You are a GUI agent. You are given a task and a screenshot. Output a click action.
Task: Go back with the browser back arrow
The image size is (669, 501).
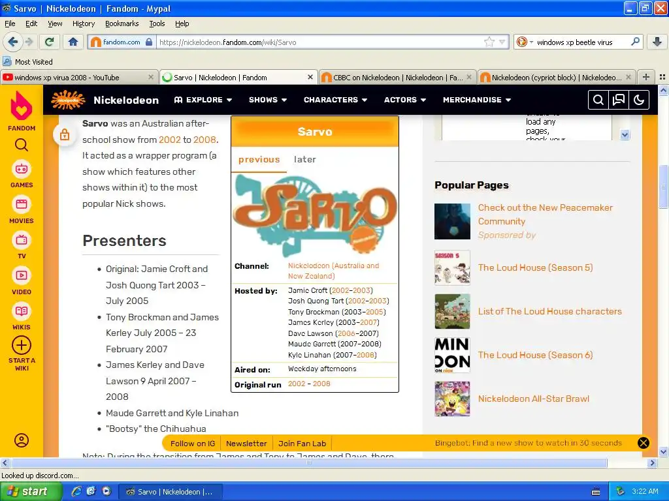(x=13, y=42)
